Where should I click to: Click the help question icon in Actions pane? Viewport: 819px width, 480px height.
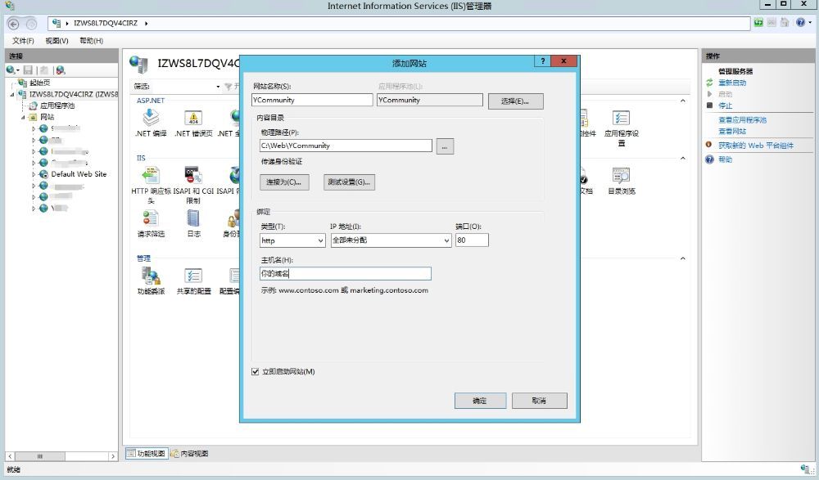pos(709,159)
